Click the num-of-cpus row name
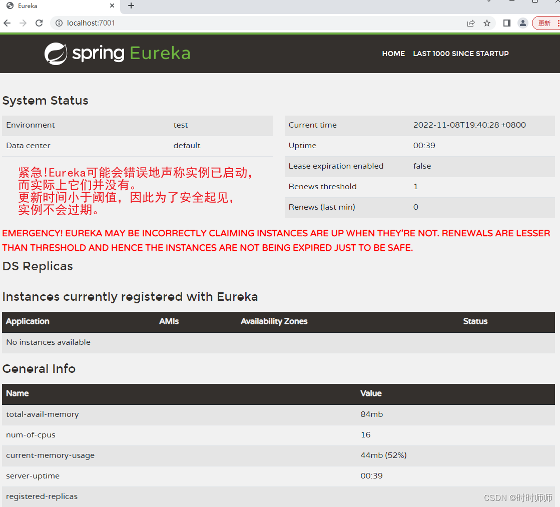The height and width of the screenshot is (507, 560). coord(31,435)
